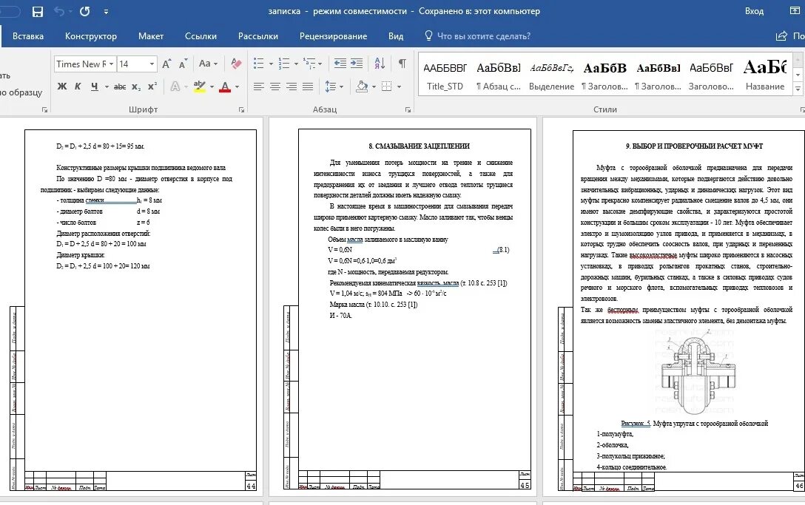This screenshot has width=805, height=505.
Task: Align text to the left
Action: tap(259, 87)
